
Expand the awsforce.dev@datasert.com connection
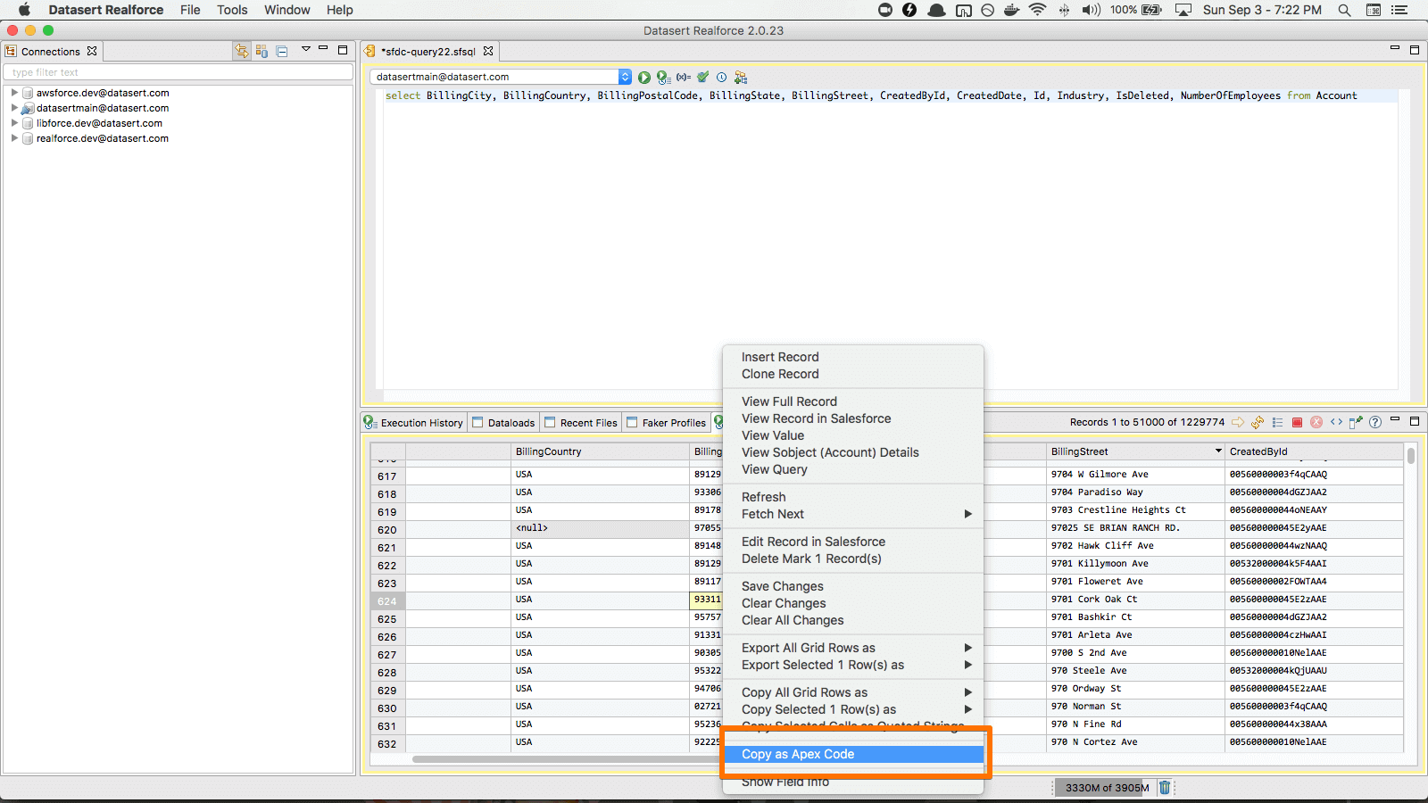14,93
